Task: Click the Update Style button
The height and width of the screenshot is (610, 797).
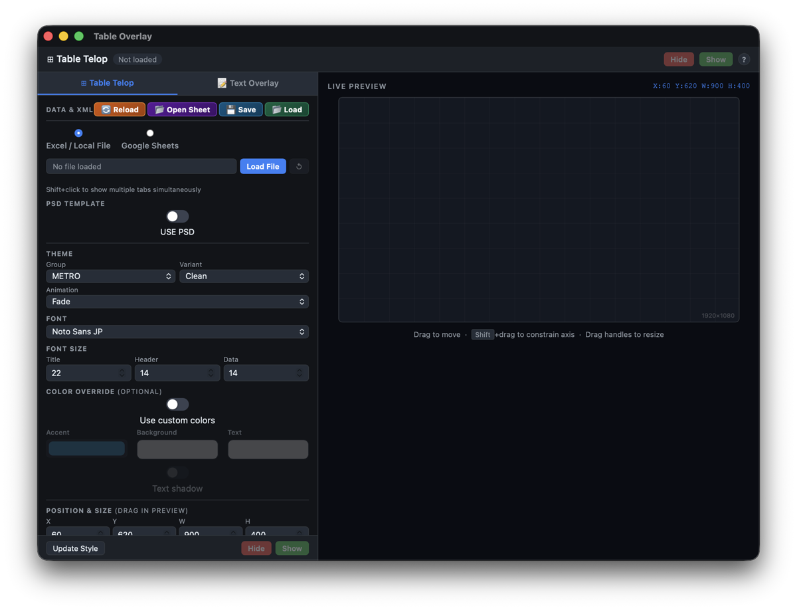Action: pyautogui.click(x=75, y=548)
